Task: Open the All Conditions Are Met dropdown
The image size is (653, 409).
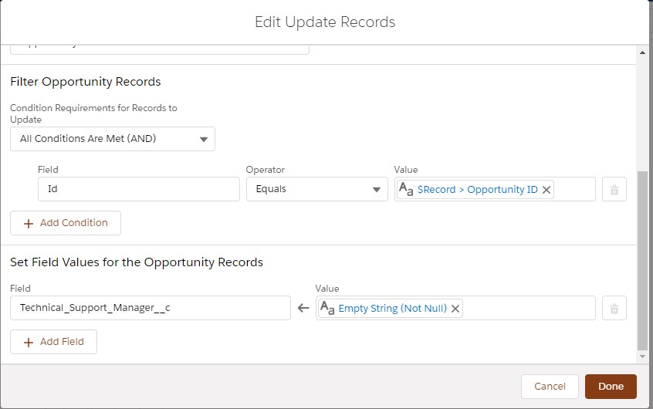Action: 113,139
